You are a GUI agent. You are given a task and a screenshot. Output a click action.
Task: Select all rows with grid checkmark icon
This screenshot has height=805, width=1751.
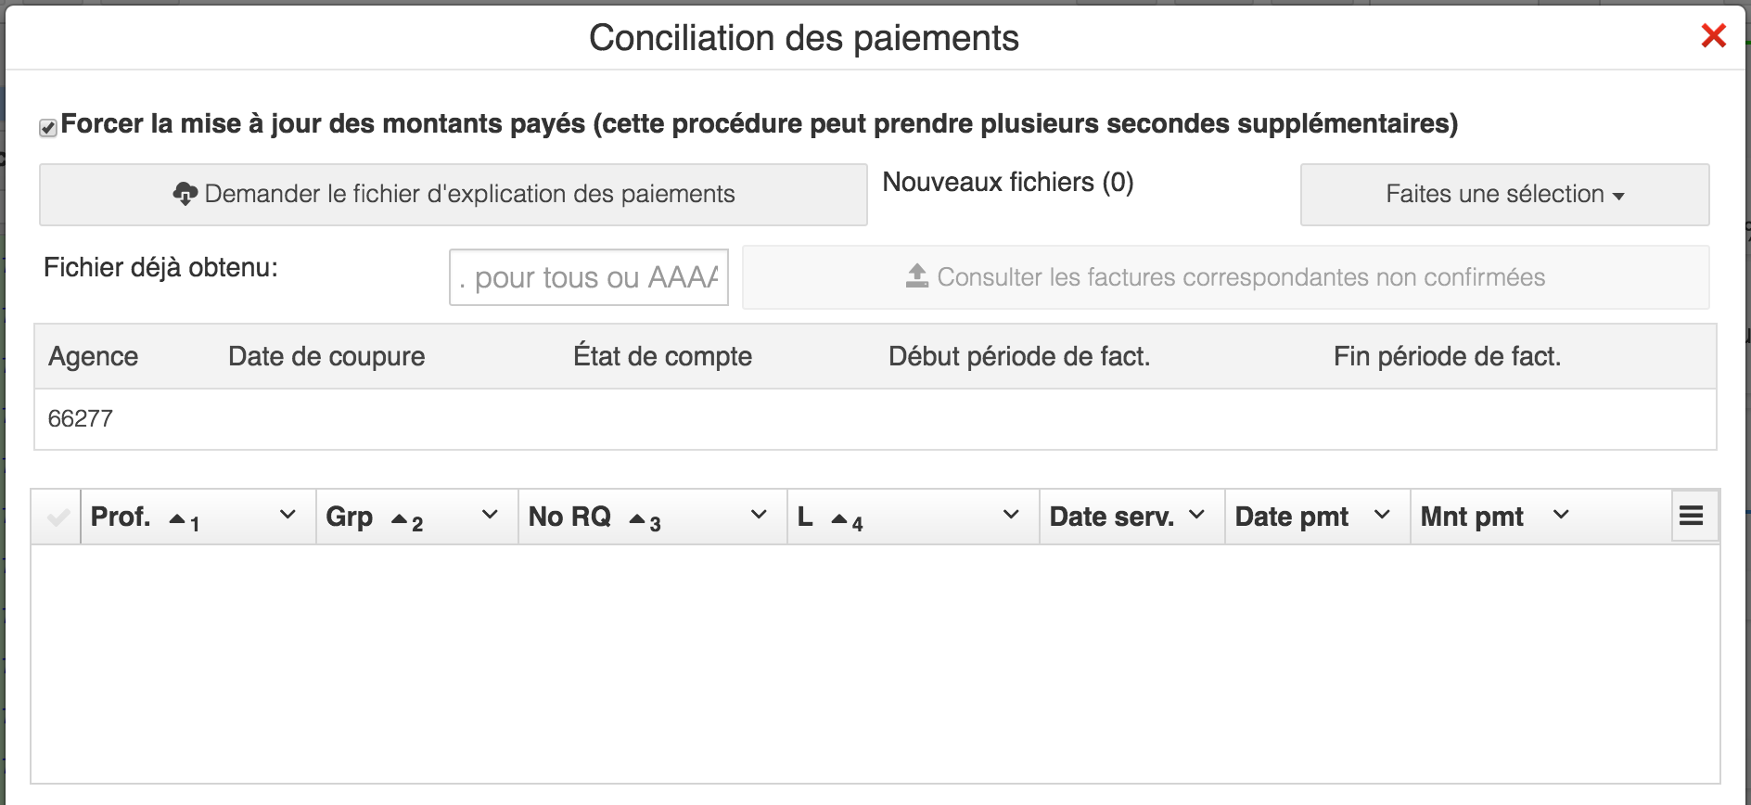click(58, 517)
